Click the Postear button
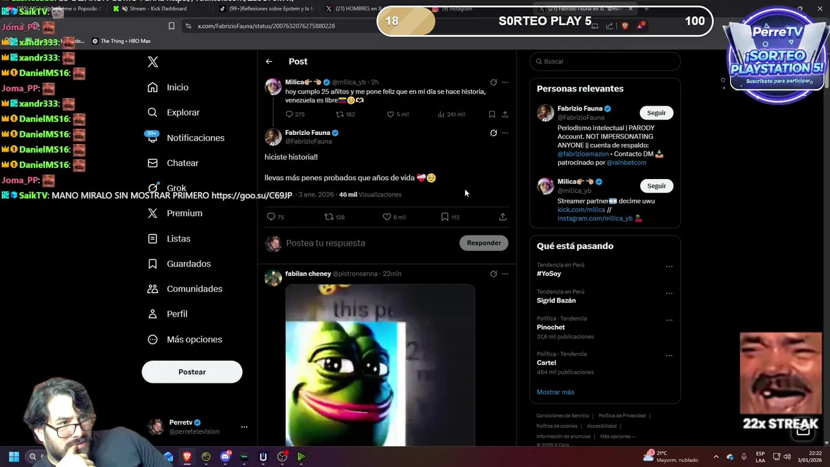Screen dimensions: 830x467 (x=192, y=372)
